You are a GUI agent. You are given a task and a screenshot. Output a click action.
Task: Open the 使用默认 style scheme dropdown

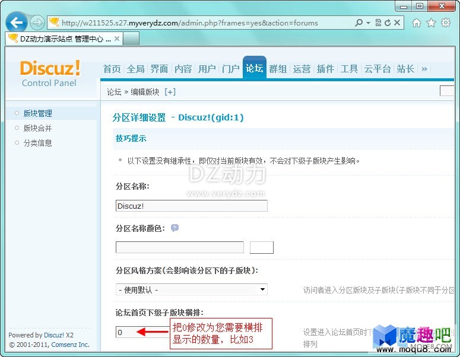192,289
